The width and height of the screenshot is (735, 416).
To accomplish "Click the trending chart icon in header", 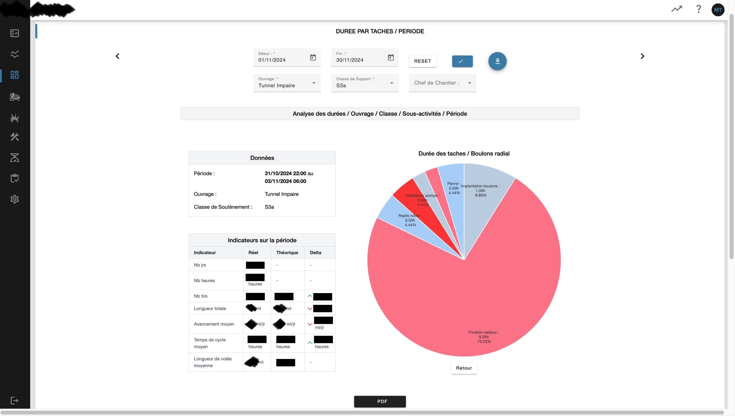I will click(676, 9).
